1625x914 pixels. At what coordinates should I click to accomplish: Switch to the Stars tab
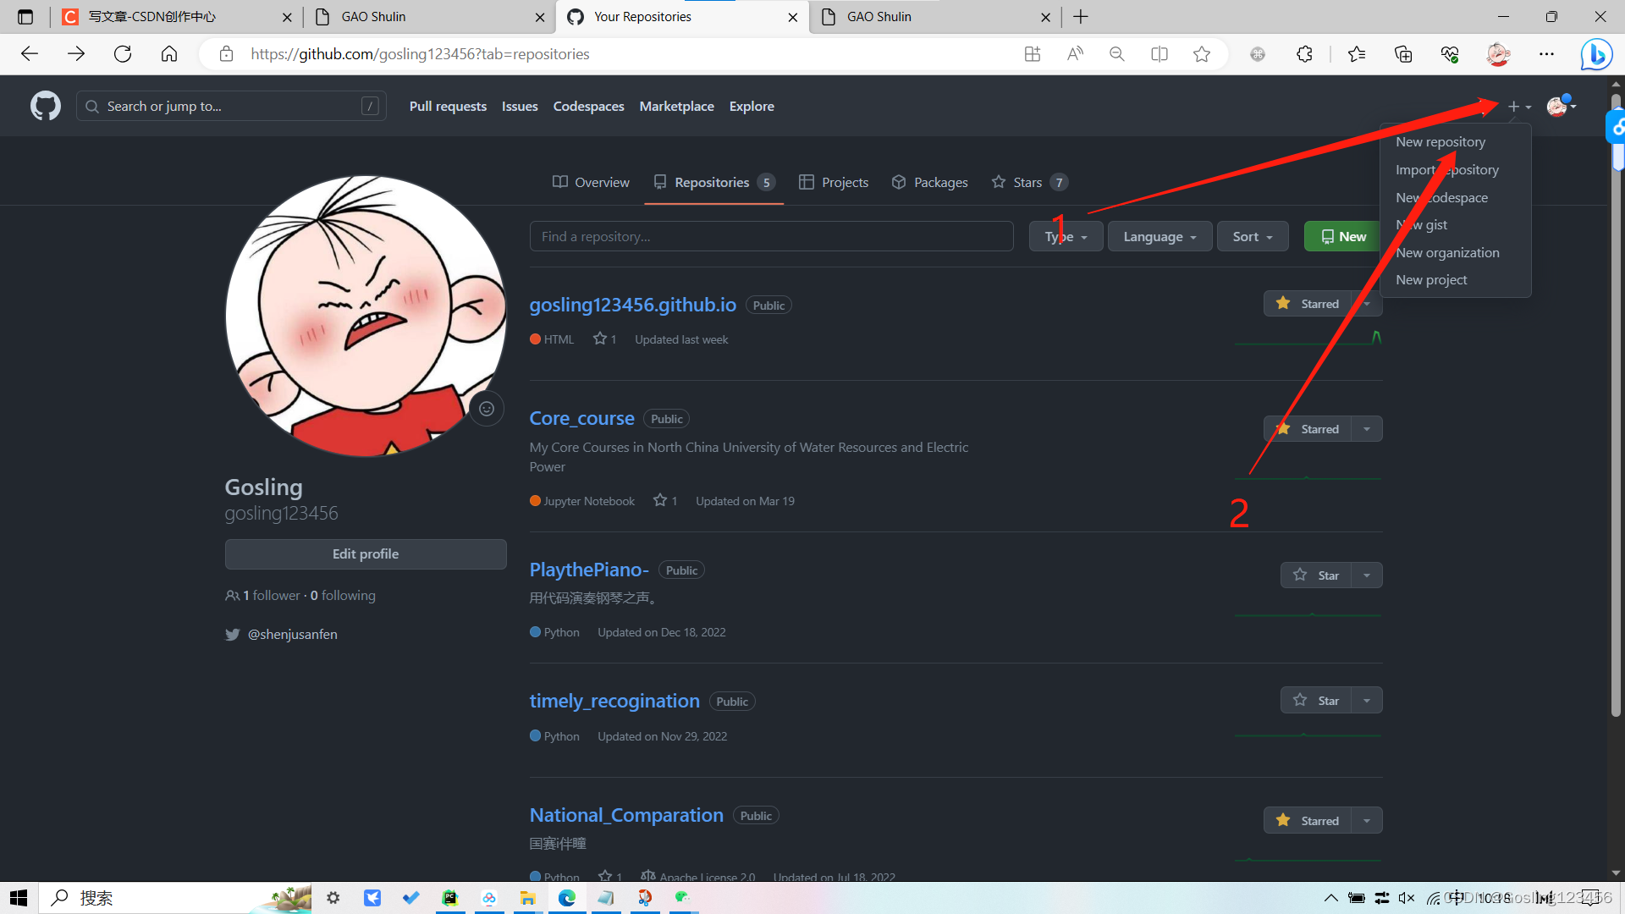coord(1029,182)
